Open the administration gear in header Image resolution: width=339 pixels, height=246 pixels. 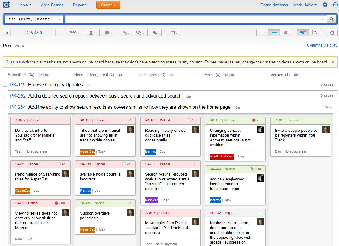click(x=325, y=5)
